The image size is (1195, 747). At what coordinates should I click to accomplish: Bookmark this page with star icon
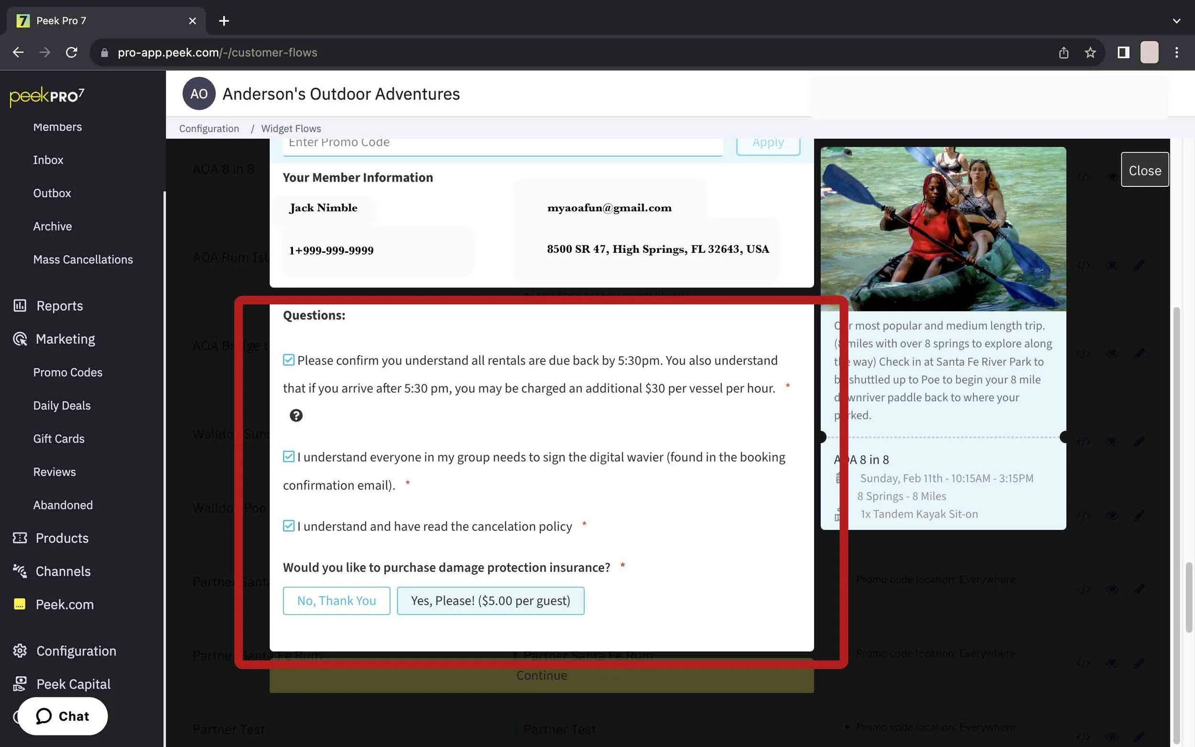coord(1090,53)
